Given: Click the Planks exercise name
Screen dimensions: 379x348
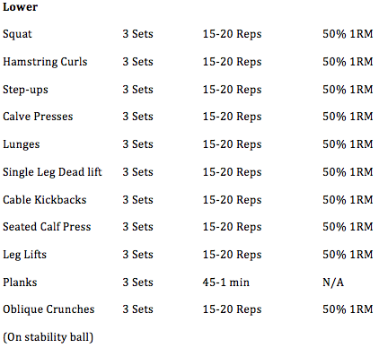Looking at the screenshot, I should point(20,283).
